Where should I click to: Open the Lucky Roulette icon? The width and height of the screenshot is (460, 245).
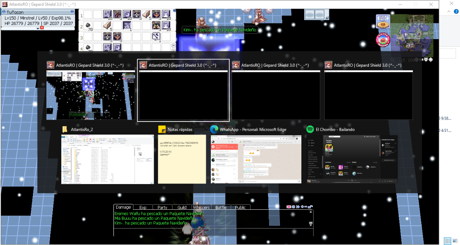(x=382, y=39)
